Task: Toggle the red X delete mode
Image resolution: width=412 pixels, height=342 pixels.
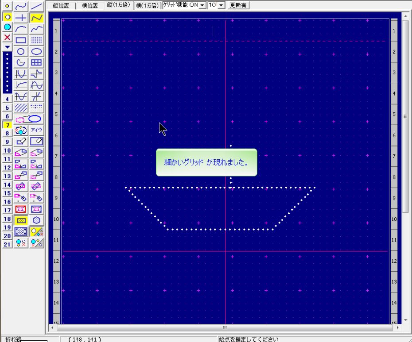Action: pos(7,38)
